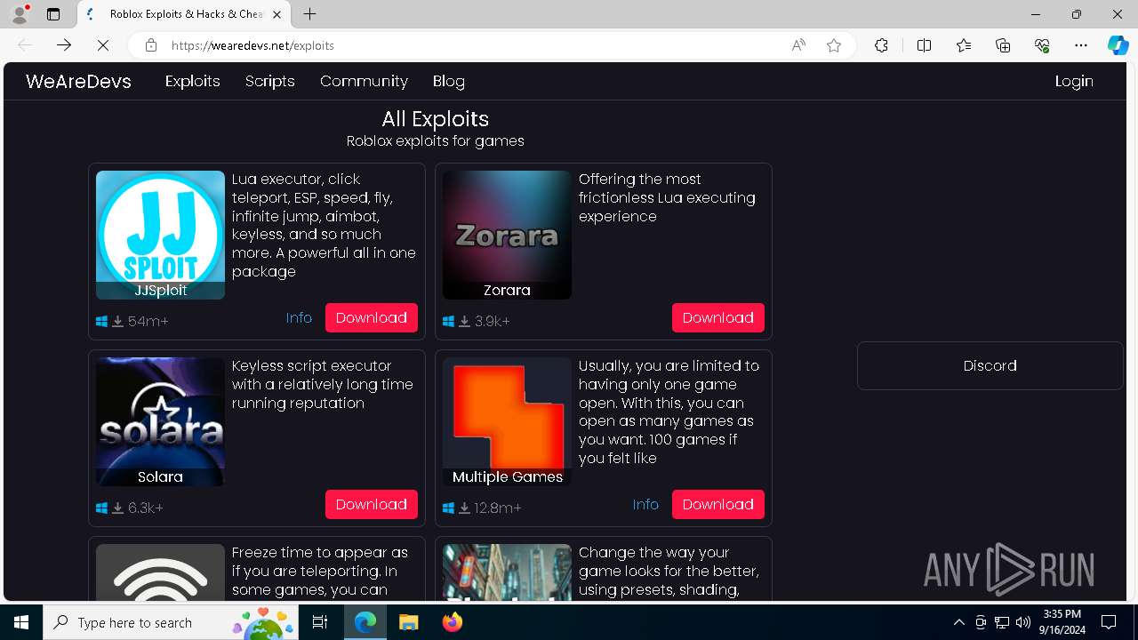
Task: Open the Exploits nav item
Action: [192, 81]
